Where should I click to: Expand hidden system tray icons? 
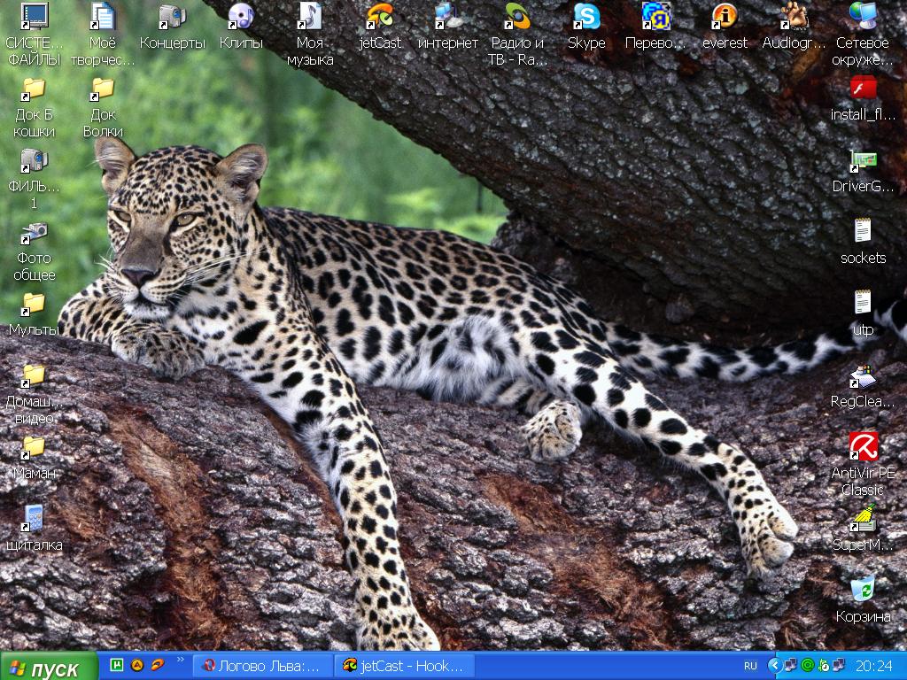coord(773,666)
